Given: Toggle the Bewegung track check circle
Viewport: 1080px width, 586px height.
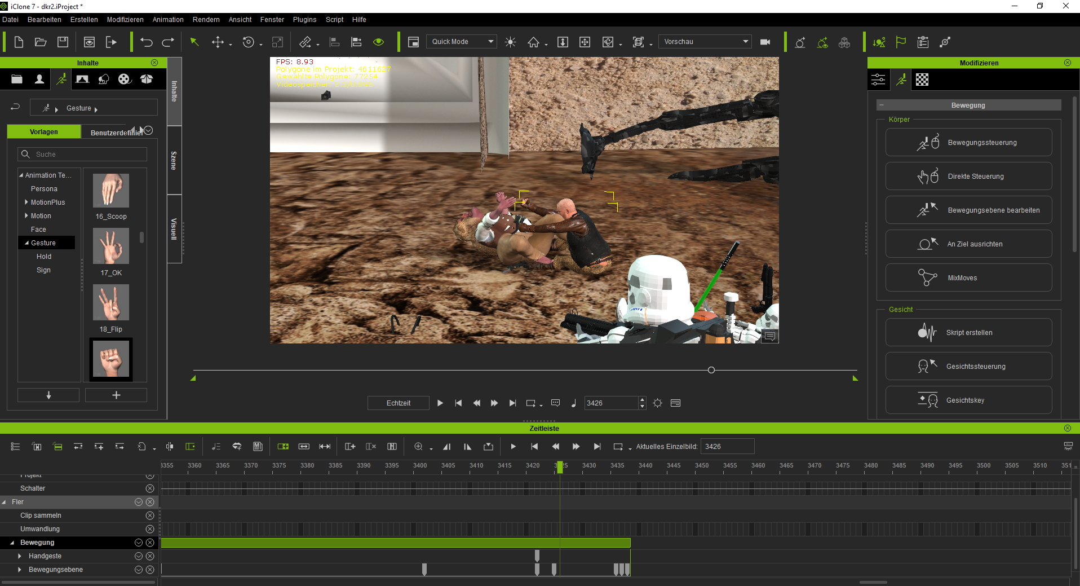Looking at the screenshot, I should click(x=139, y=543).
